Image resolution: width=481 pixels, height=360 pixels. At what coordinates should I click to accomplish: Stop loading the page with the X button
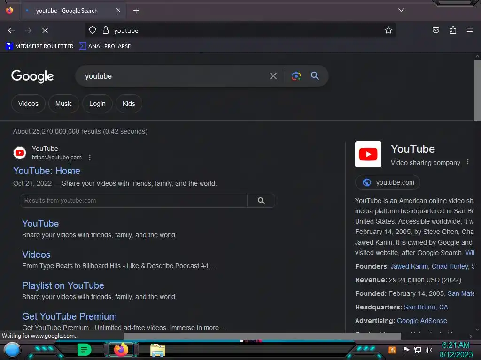[45, 30]
